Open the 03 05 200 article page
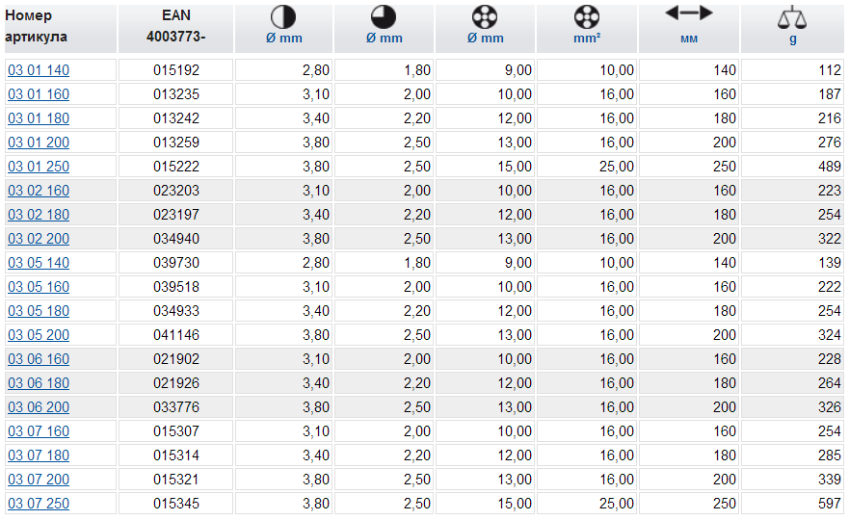 click(39, 335)
